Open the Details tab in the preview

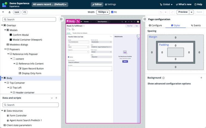(68, 33)
